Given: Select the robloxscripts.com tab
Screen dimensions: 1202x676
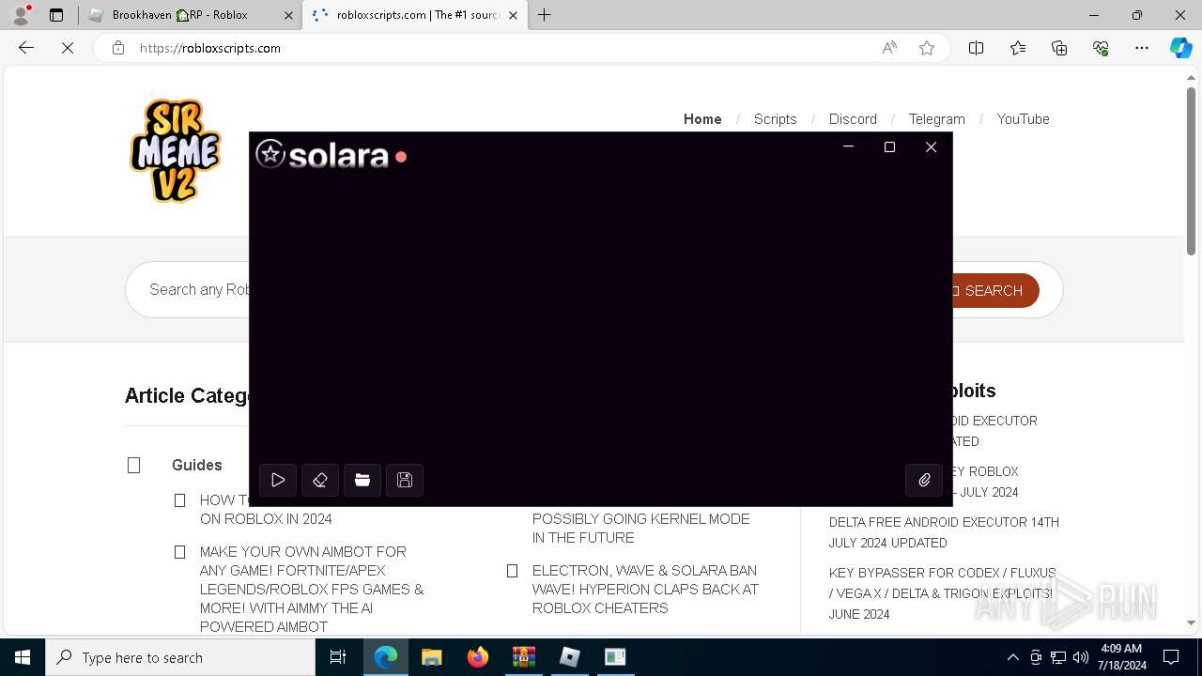Looking at the screenshot, I should pos(416,15).
